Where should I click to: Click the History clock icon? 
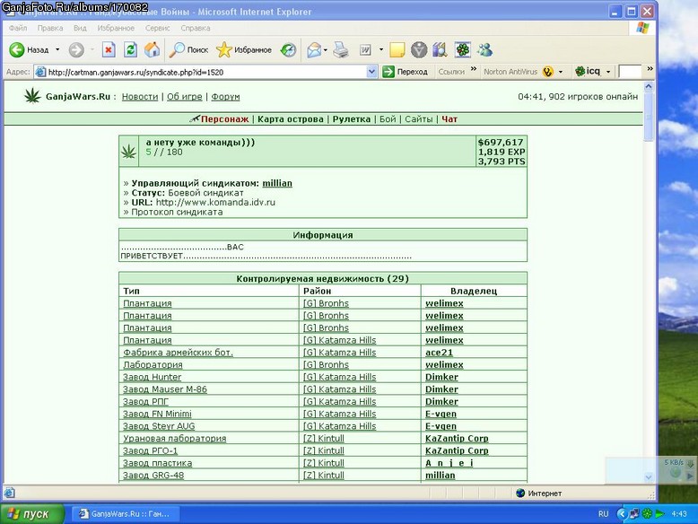point(288,50)
